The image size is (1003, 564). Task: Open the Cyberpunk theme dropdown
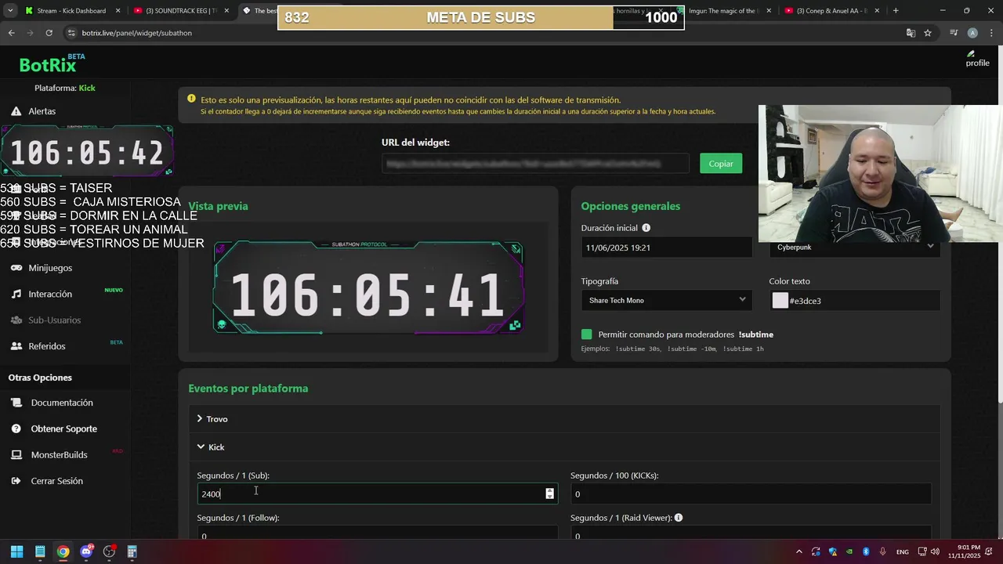tap(855, 248)
